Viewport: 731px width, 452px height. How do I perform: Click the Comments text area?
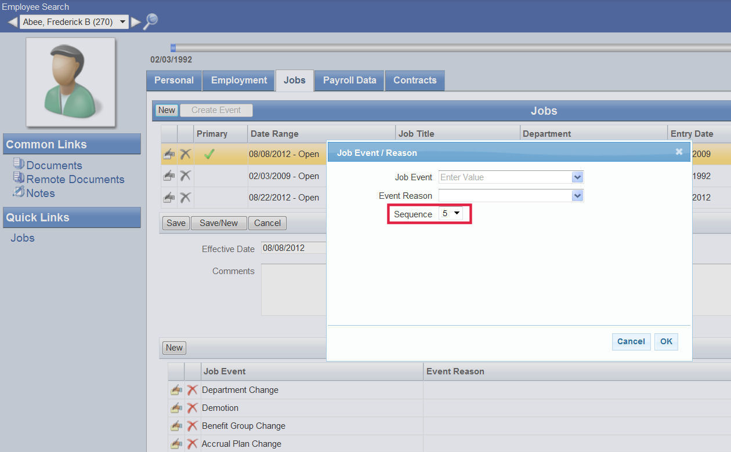coord(293,289)
